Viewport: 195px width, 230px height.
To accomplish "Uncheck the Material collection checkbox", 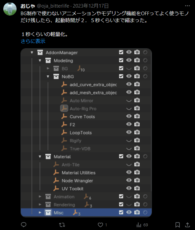I will (x=121, y=156).
